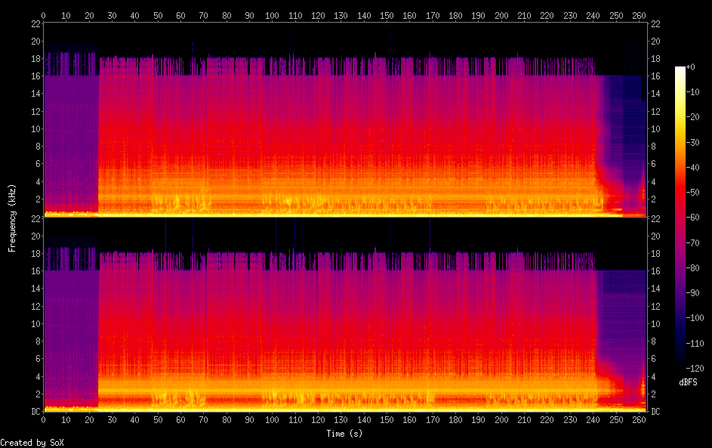Click the 16 kHz tick on the upper channel's left axis
712x448 pixels.
tap(35, 76)
